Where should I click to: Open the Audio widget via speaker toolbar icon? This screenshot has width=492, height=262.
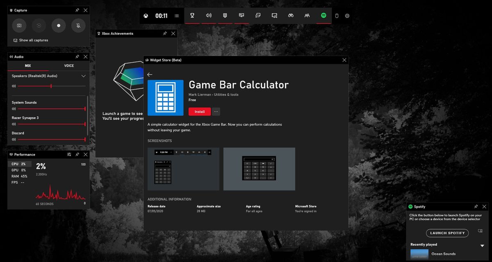[208, 16]
